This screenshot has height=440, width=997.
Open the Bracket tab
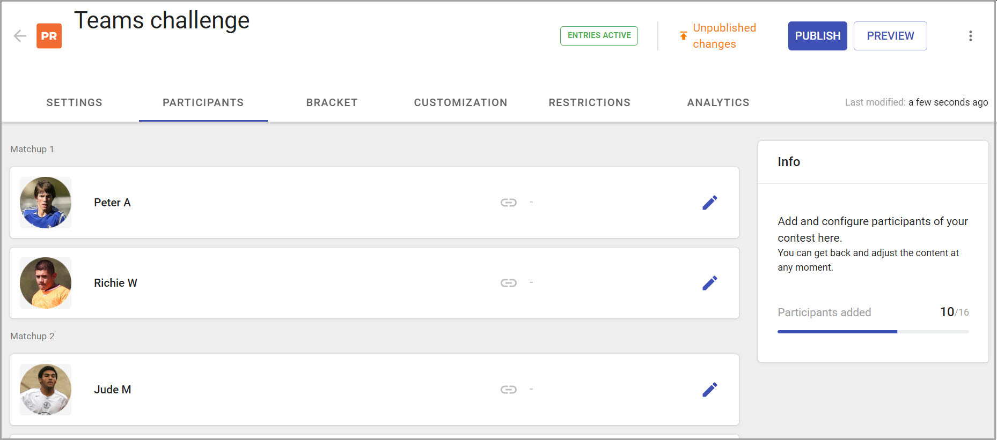click(x=332, y=102)
